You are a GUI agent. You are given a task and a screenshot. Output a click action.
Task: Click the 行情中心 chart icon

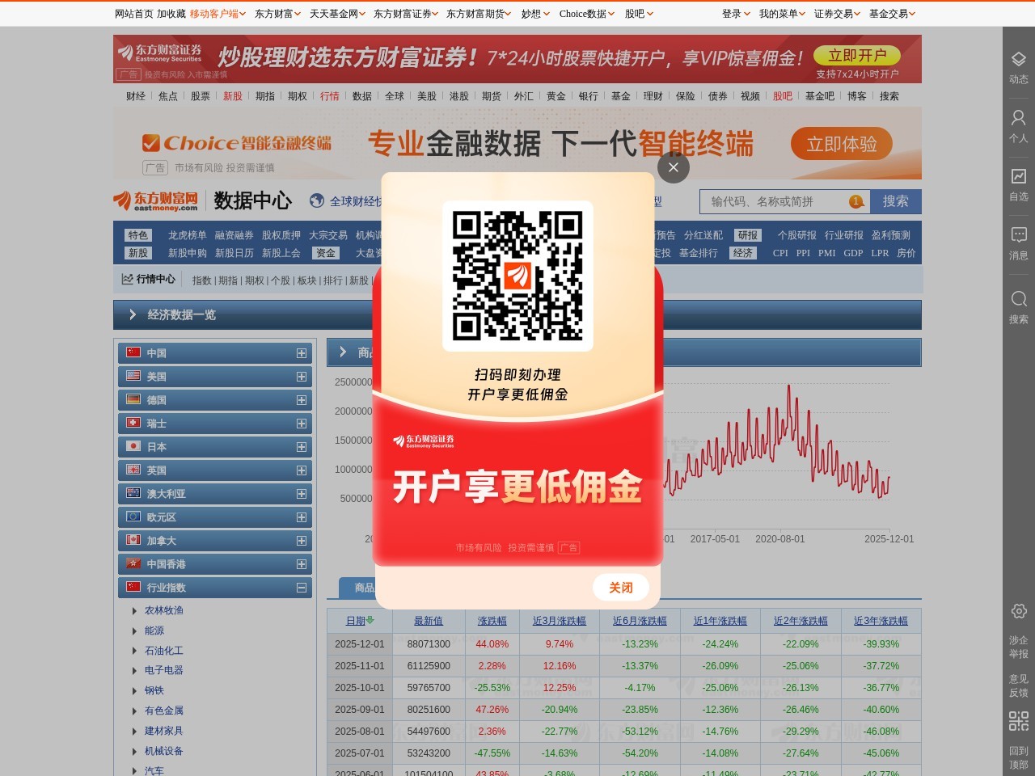127,279
